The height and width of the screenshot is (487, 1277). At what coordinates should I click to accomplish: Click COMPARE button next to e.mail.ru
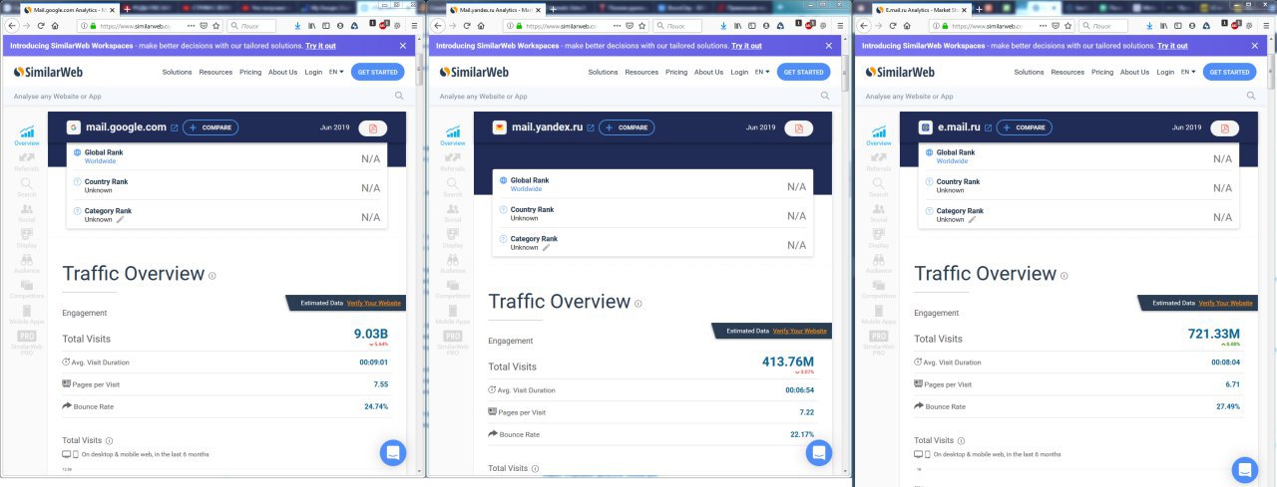[x=1025, y=127]
